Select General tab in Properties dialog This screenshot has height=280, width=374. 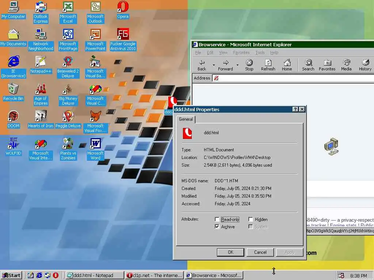[186, 119]
